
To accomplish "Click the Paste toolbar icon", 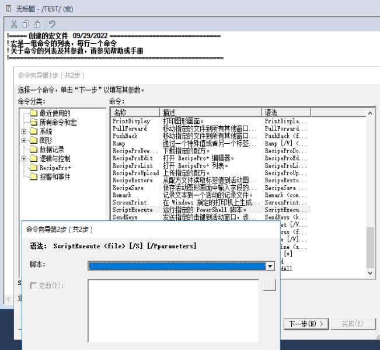I will (x=37, y=24).
